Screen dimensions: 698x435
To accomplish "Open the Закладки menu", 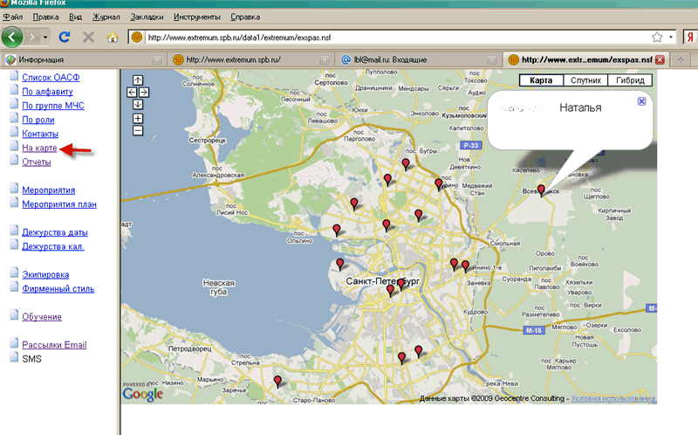I will pyautogui.click(x=147, y=17).
